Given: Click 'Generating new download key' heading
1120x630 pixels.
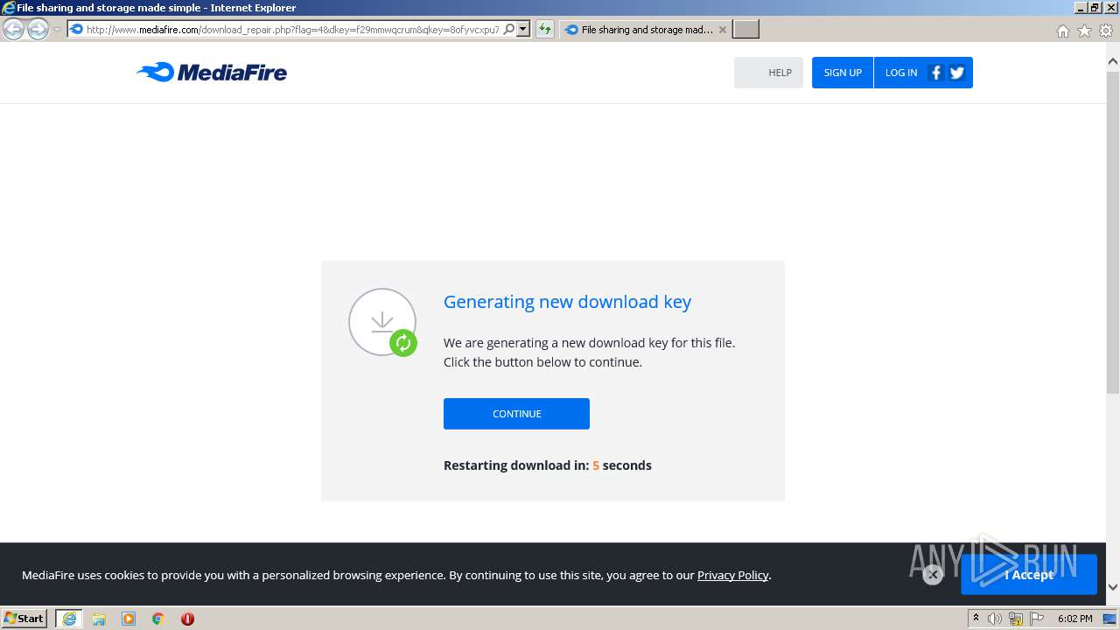Looking at the screenshot, I should click(567, 302).
